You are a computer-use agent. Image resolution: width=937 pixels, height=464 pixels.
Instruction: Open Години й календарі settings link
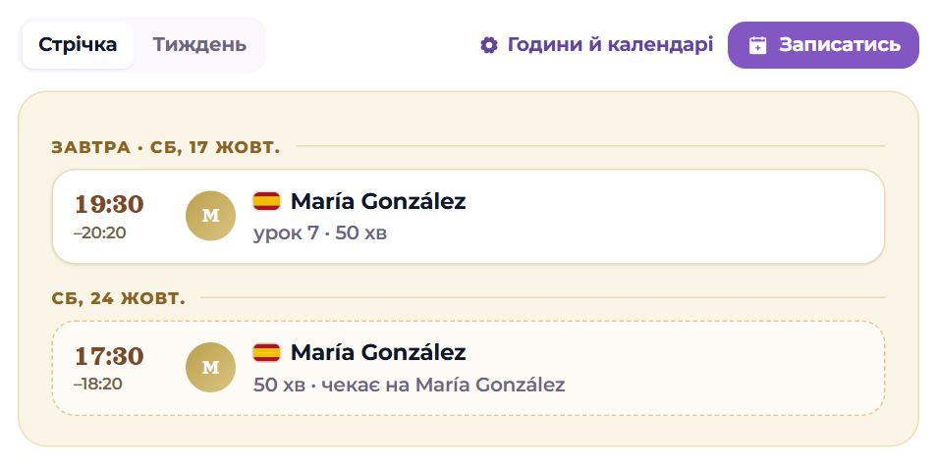coord(596,45)
